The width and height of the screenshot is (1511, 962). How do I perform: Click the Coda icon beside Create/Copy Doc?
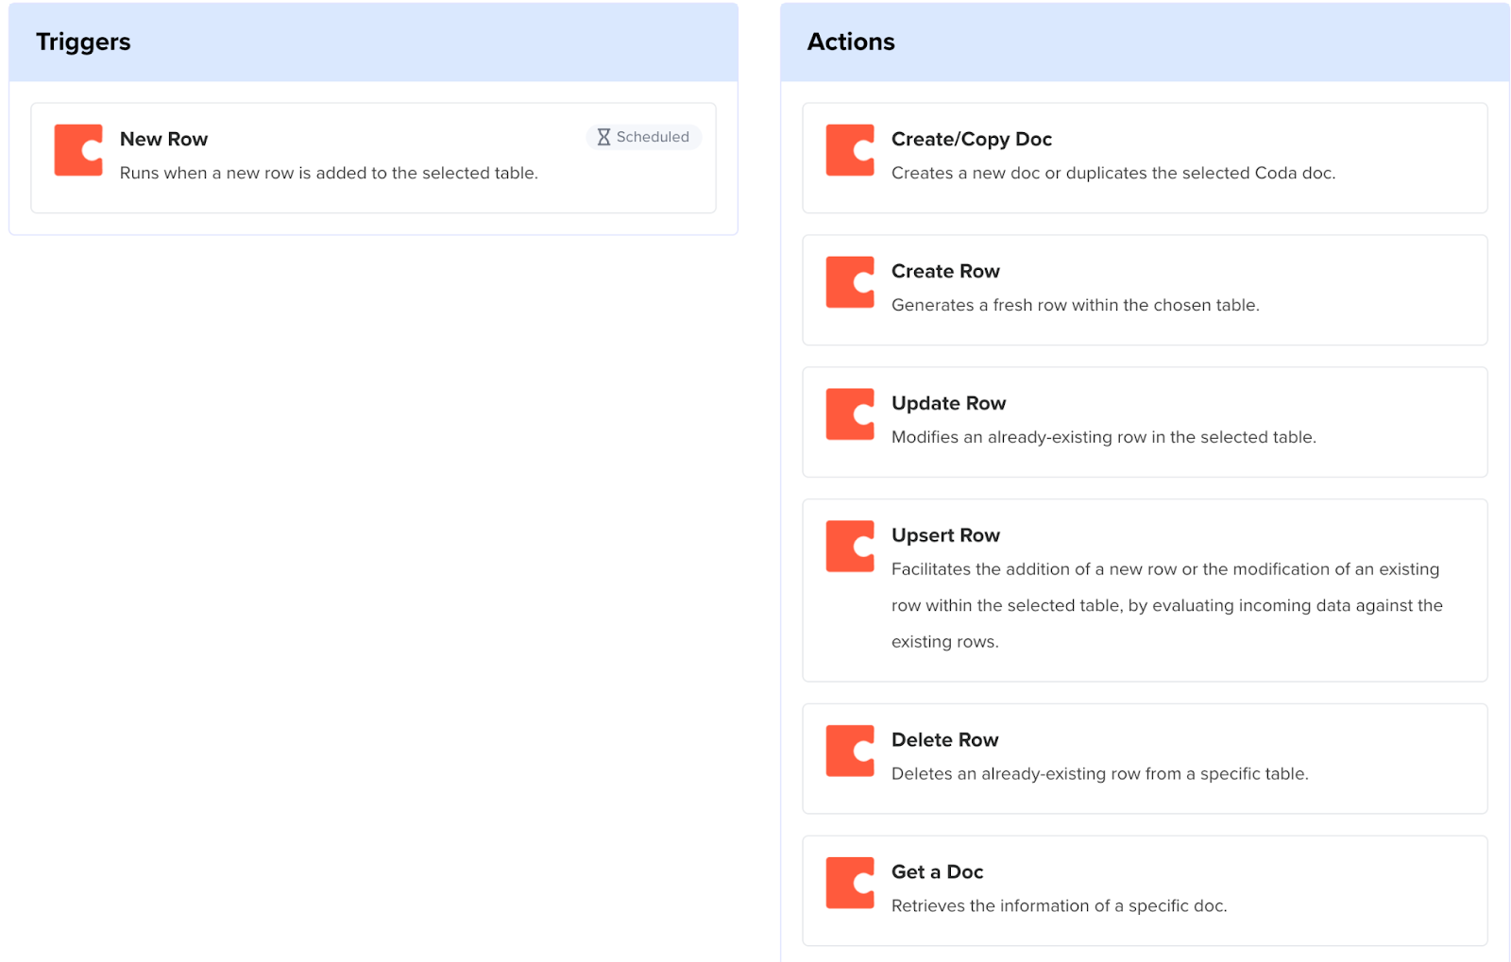(849, 150)
